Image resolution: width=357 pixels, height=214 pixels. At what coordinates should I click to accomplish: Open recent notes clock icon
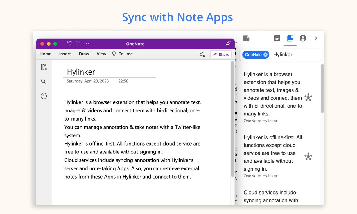click(44, 96)
